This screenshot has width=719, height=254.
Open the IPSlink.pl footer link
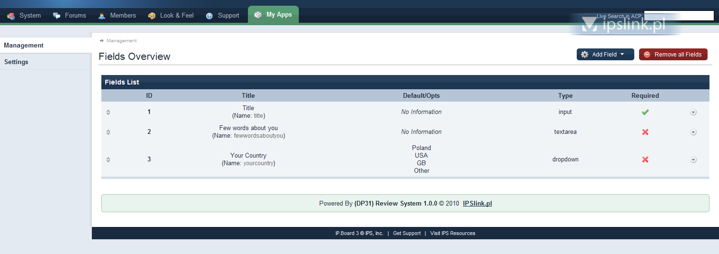477,204
